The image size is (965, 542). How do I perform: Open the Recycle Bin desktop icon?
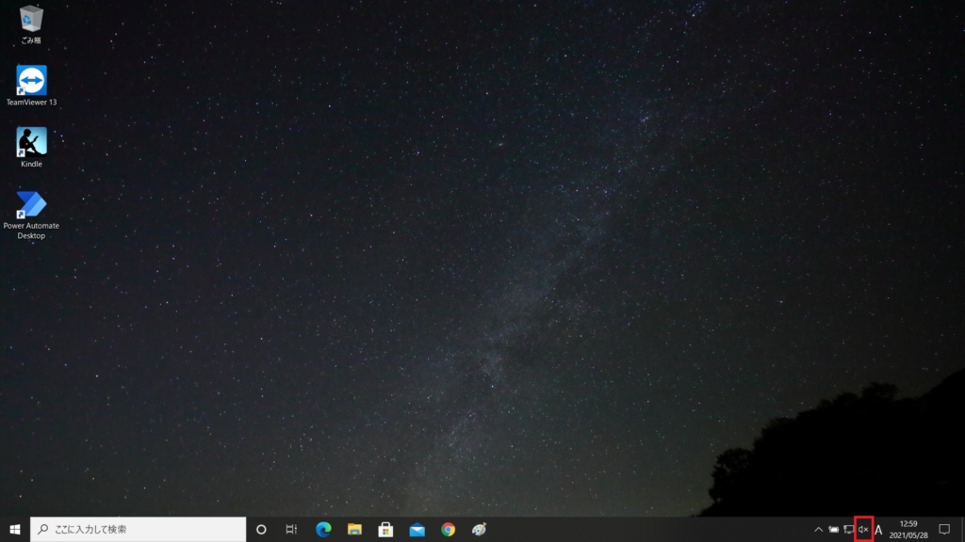coord(31,24)
